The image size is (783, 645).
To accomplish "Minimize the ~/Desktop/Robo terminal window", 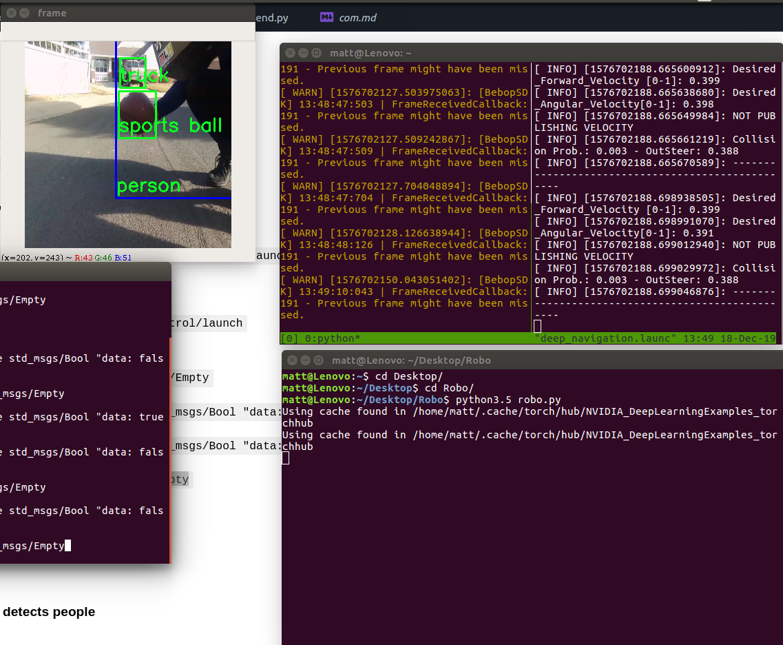I will [x=306, y=360].
